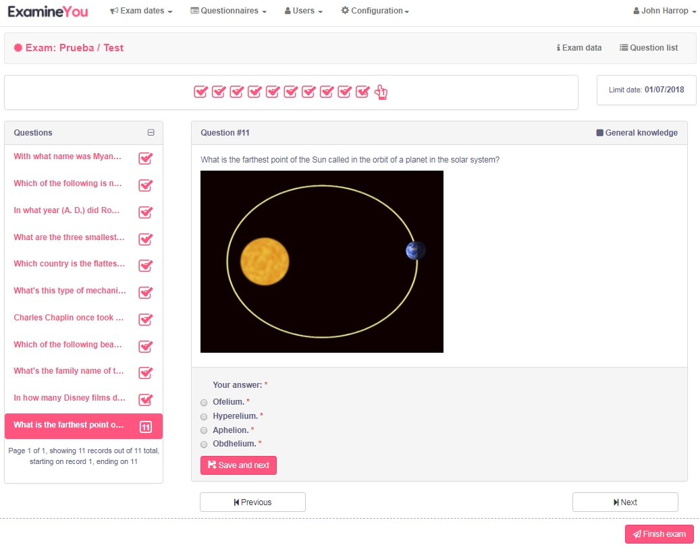
Task: Open the John Harrop account dropdown
Action: click(x=664, y=11)
